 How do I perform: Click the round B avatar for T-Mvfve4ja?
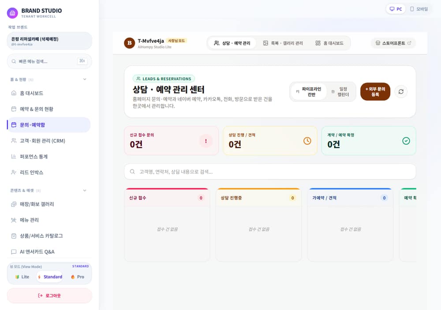tap(129, 43)
